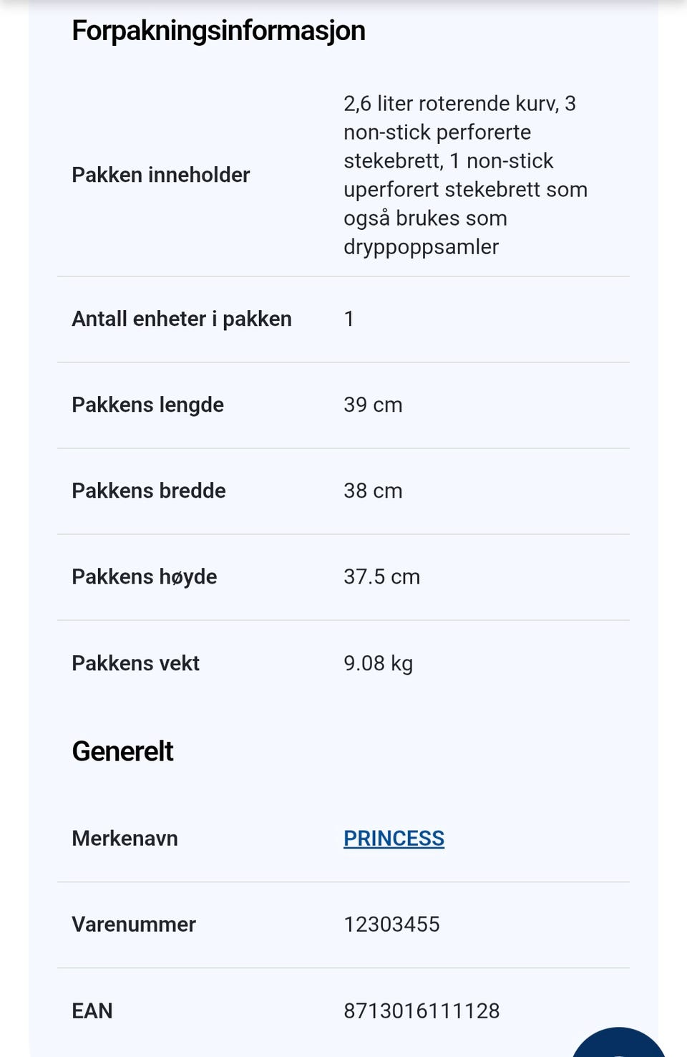Select the package contents description text
This screenshot has width=687, height=1057.
point(465,175)
